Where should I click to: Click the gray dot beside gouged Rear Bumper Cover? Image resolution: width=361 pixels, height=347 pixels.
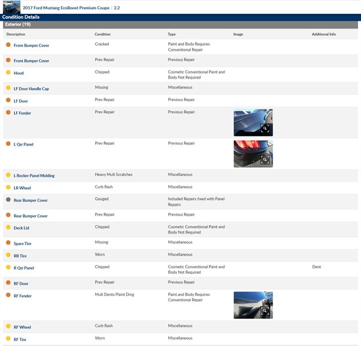[x=8, y=200]
